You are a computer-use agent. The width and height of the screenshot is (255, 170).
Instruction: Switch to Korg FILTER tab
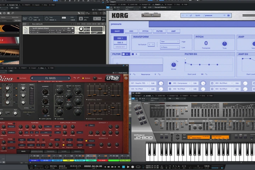(x=159, y=31)
